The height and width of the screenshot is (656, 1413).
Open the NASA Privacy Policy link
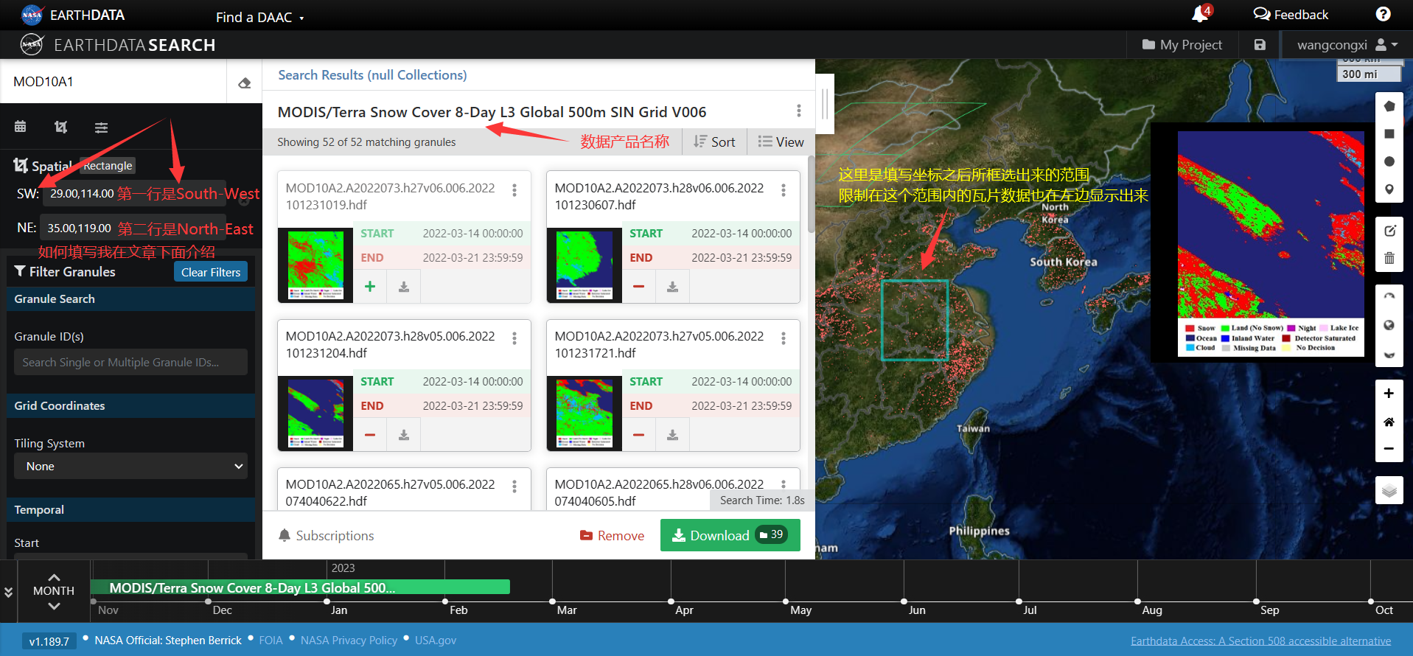pos(349,641)
